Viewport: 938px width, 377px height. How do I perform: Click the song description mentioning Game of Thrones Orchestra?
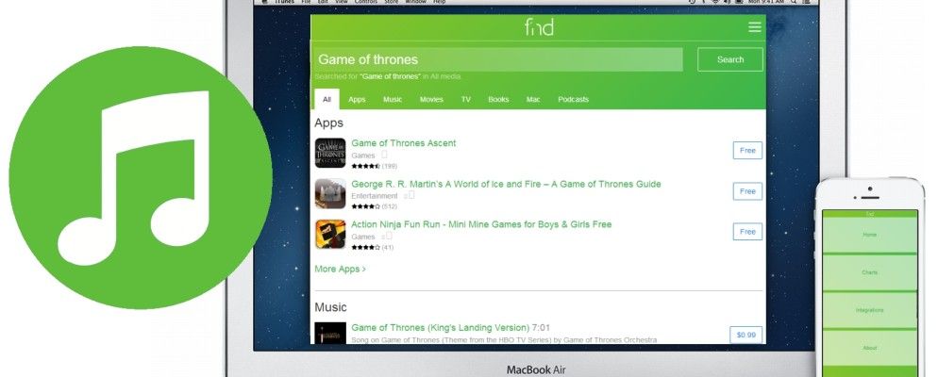tap(504, 340)
